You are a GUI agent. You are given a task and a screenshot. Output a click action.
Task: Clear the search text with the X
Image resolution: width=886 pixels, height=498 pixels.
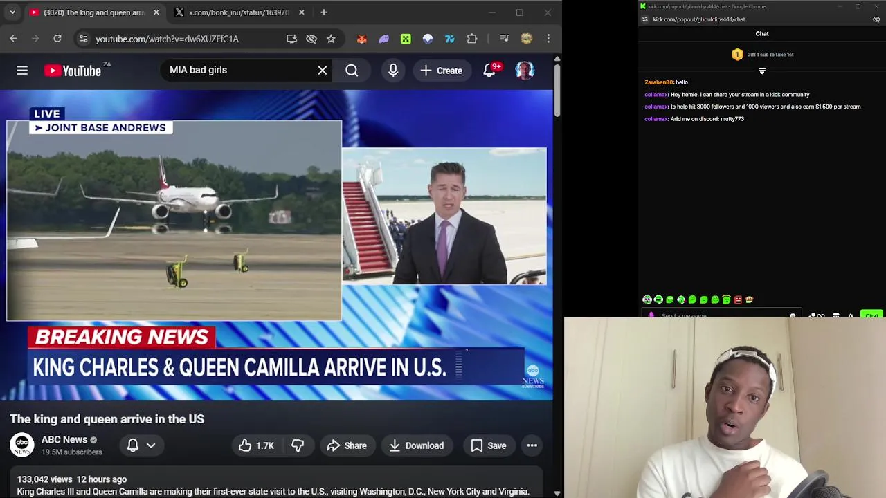pos(323,70)
